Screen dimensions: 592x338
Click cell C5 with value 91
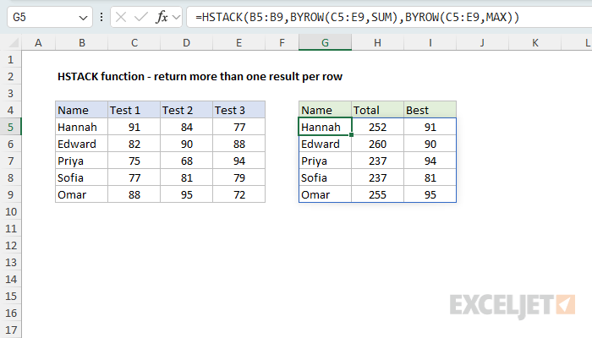pos(134,127)
